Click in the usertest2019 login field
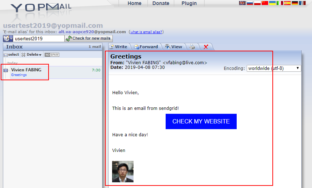This screenshot has height=188, width=312. pos(39,39)
